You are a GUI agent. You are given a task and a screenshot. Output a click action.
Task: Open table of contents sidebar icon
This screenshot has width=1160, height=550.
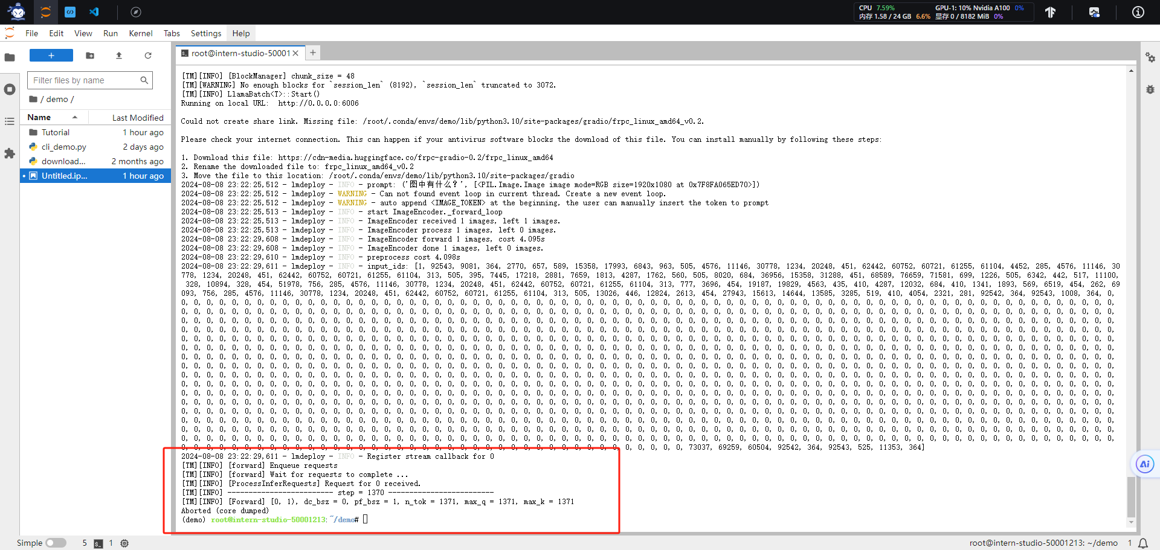click(x=10, y=121)
